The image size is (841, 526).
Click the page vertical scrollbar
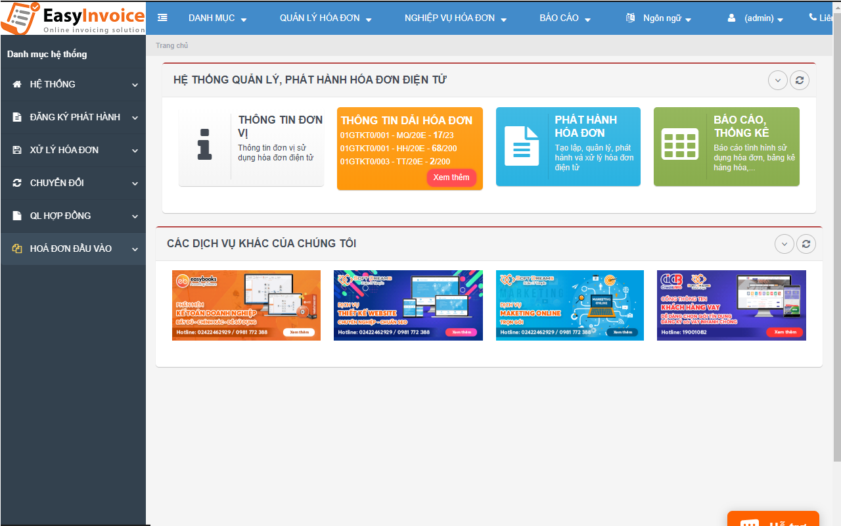coord(836,263)
